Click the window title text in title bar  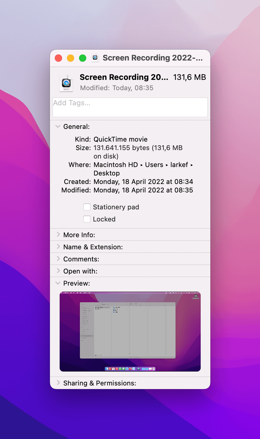(x=153, y=58)
